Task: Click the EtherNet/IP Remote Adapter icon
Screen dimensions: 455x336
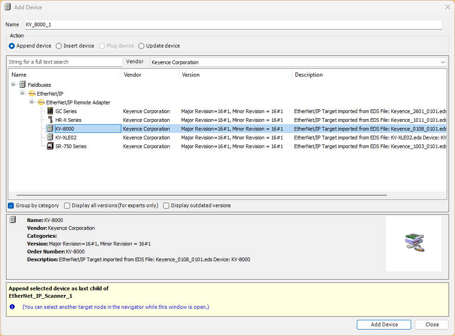Action: click(x=41, y=102)
